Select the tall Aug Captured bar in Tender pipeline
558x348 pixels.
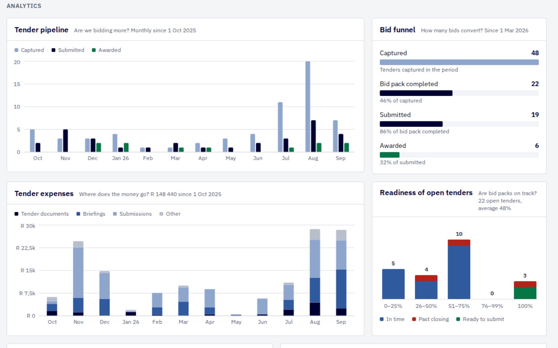(308, 107)
